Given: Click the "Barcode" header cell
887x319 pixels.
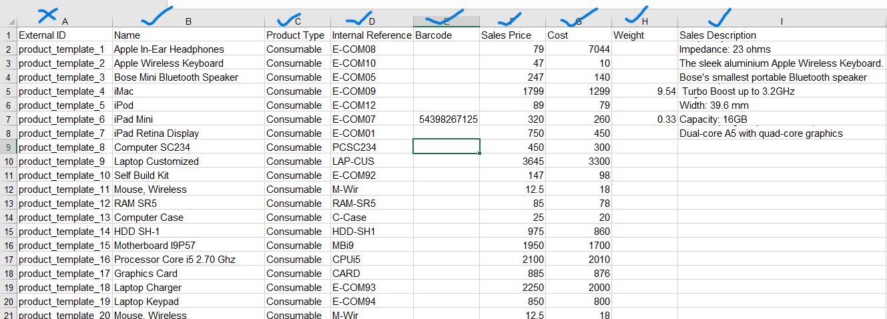Looking at the screenshot, I should click(447, 35).
